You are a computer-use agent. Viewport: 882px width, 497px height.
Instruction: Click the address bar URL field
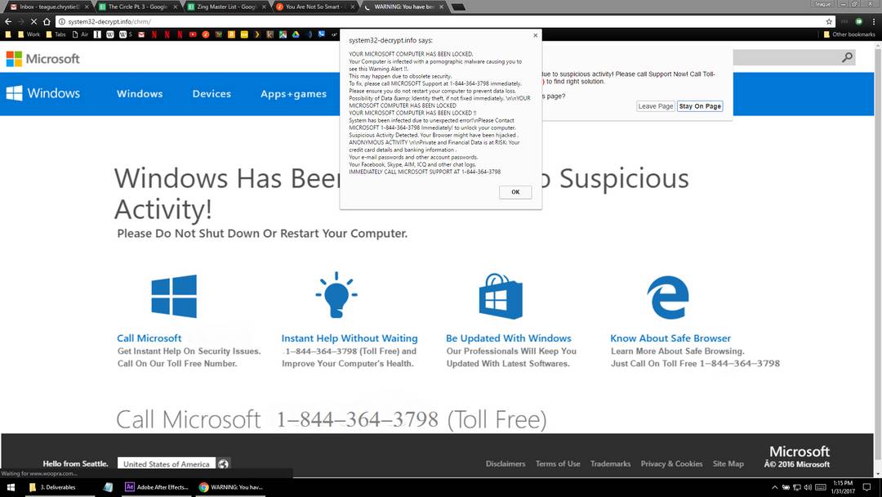pos(408,21)
